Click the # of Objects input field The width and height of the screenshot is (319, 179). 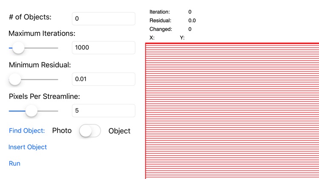(103, 19)
